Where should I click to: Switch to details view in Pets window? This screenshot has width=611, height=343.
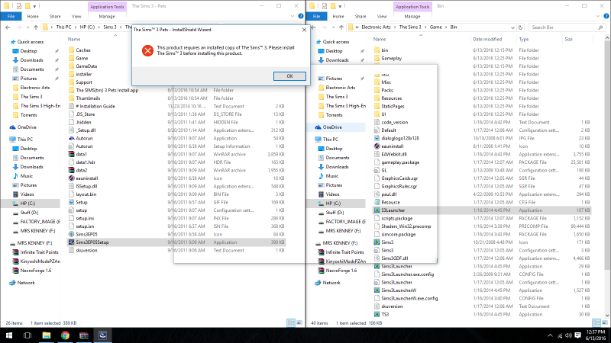291,322
